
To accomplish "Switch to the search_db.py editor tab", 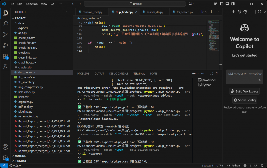I will click(x=155, y=12).
